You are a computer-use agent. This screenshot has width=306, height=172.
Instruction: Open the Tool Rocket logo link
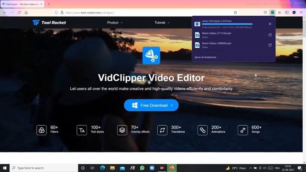(49, 22)
